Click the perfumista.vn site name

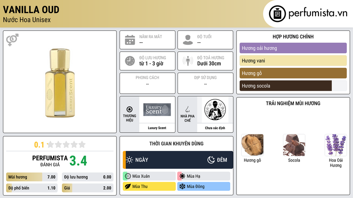click(x=318, y=13)
